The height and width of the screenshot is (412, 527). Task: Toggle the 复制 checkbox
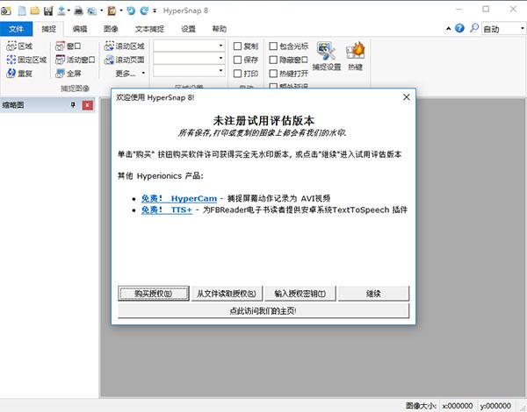[x=237, y=46]
